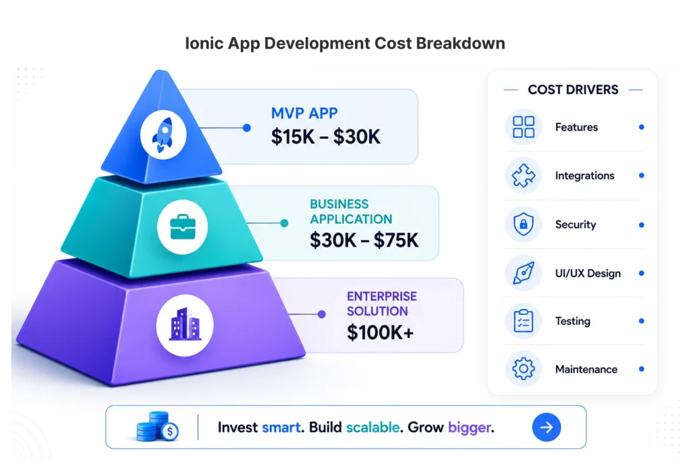This screenshot has width=691, height=476.
Task: Click the blue dot beside Features
Action: tap(642, 127)
